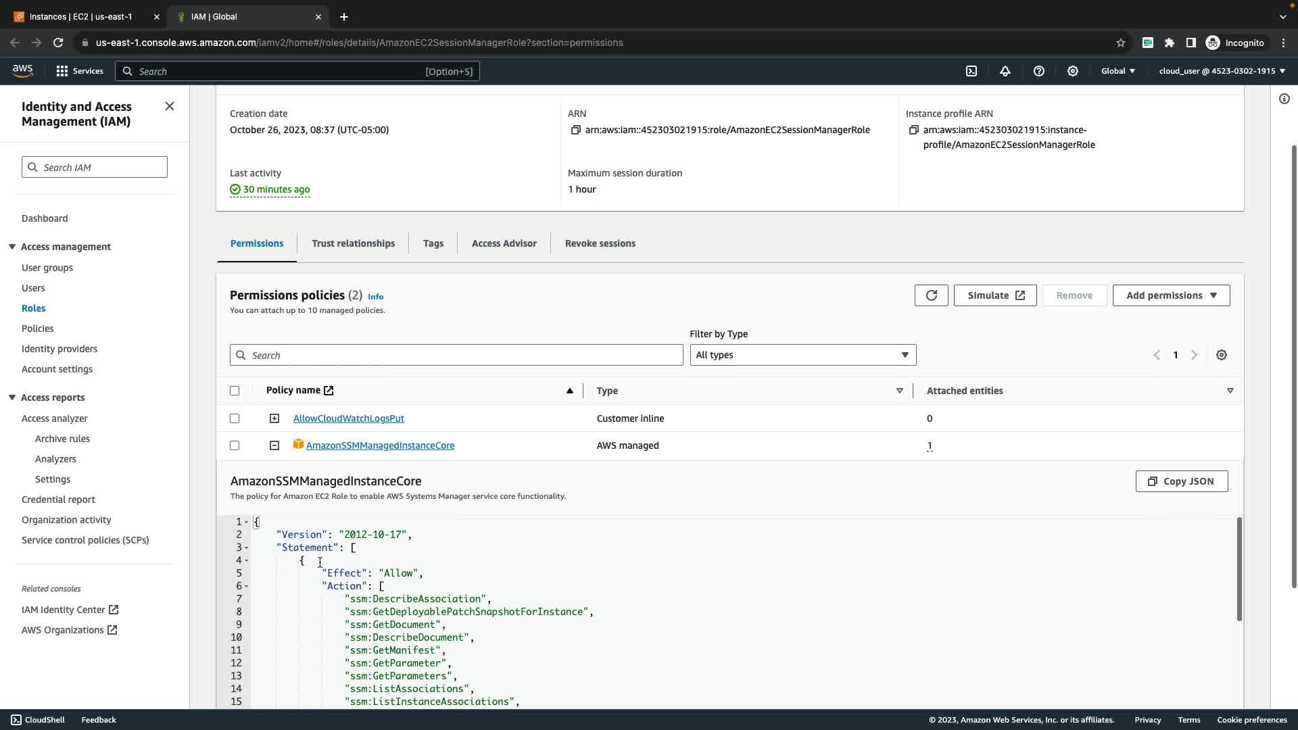
Task: Open table preferences gear icon
Action: pyautogui.click(x=1222, y=355)
